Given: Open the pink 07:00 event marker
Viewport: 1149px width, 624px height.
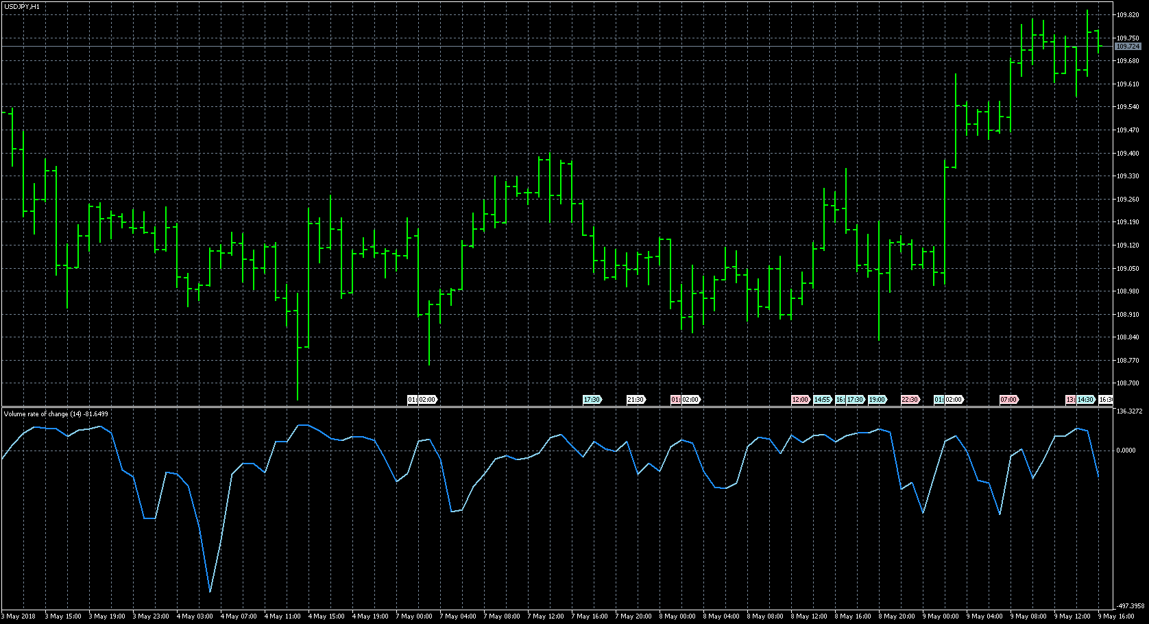Looking at the screenshot, I should [1008, 400].
